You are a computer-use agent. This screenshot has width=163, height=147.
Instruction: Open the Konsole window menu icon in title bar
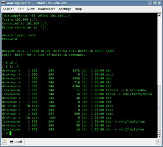[x=4, y=3]
